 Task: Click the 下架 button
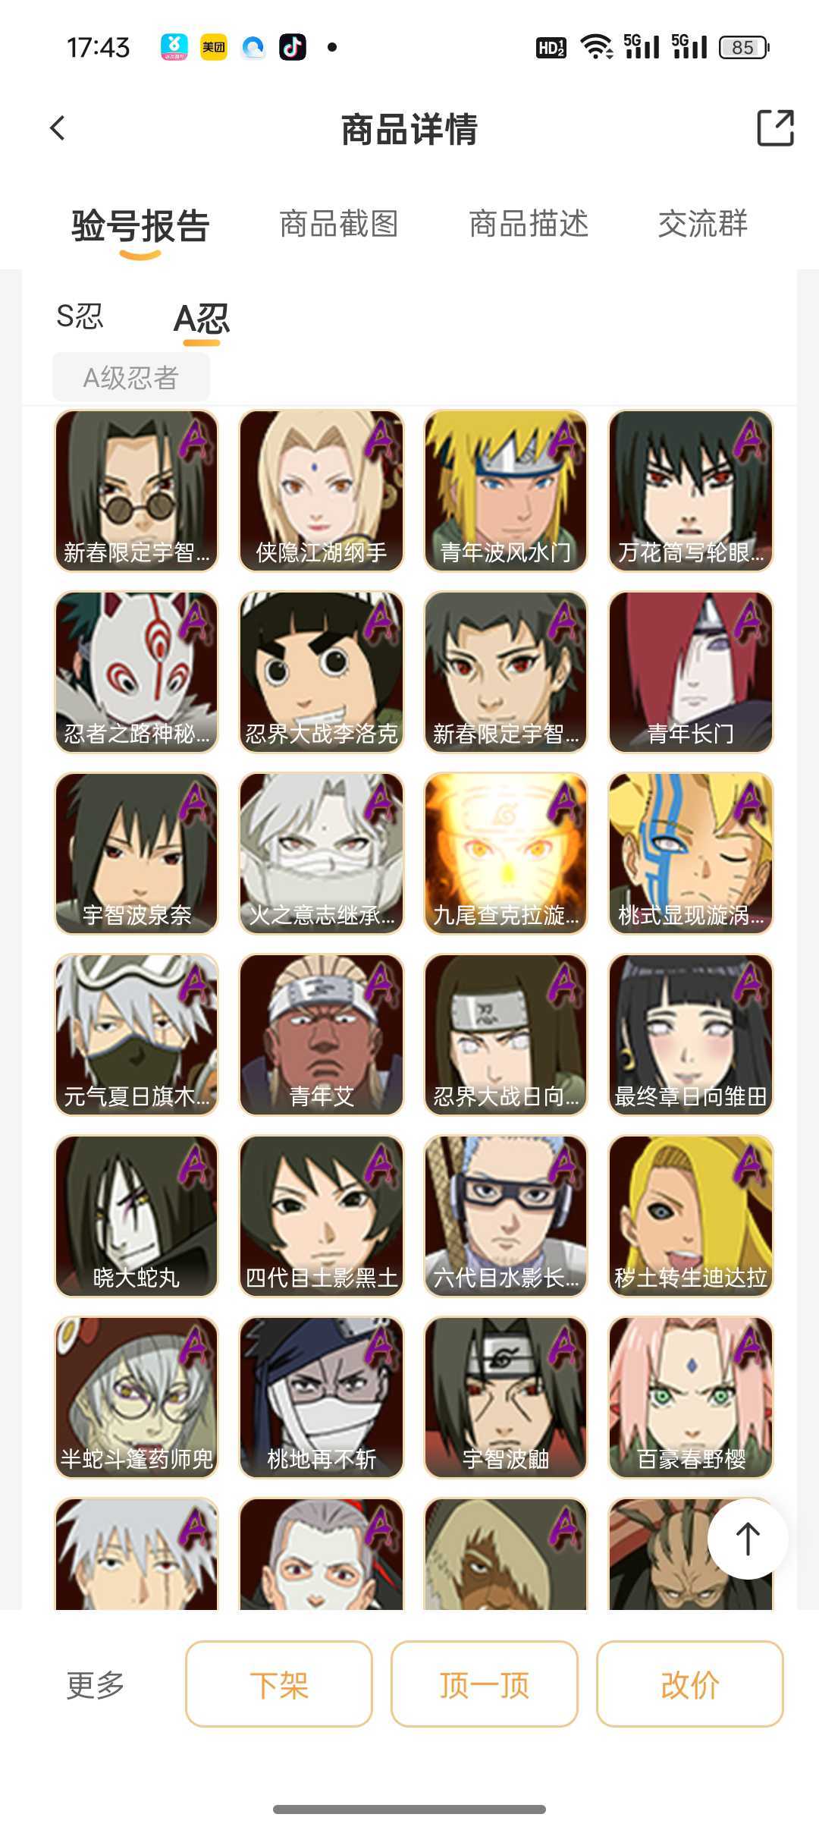(279, 1684)
